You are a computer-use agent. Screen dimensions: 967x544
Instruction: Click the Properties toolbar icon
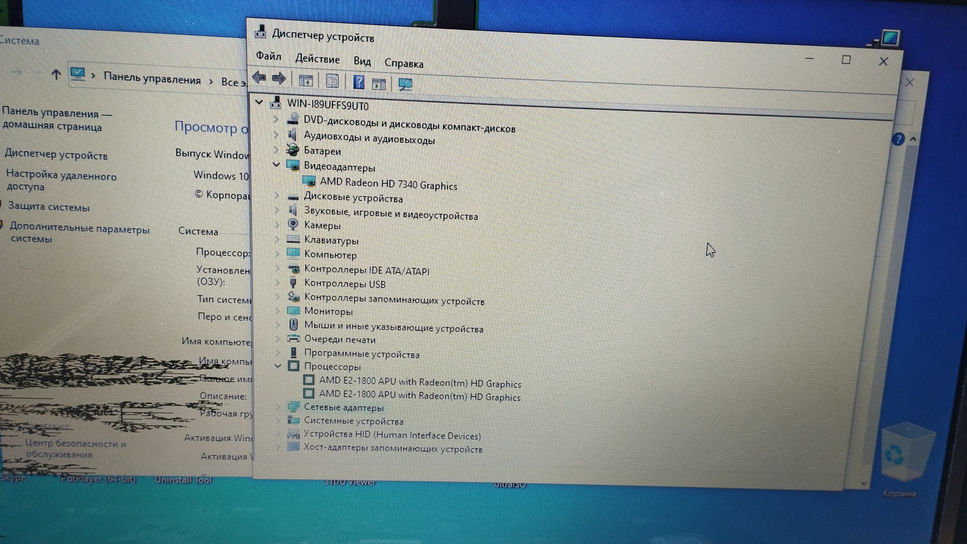[332, 81]
